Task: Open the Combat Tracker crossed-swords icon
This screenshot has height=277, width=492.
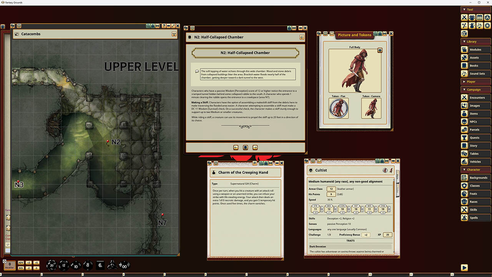Action: pyautogui.click(x=464, y=17)
